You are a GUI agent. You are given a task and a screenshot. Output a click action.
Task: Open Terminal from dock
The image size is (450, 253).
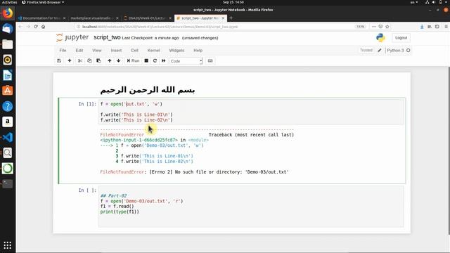[x=8, y=183]
